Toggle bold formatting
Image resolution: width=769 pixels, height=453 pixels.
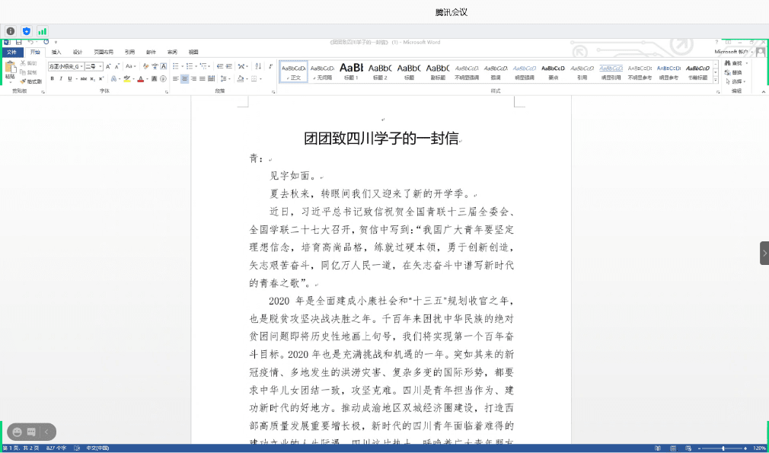pyautogui.click(x=52, y=79)
